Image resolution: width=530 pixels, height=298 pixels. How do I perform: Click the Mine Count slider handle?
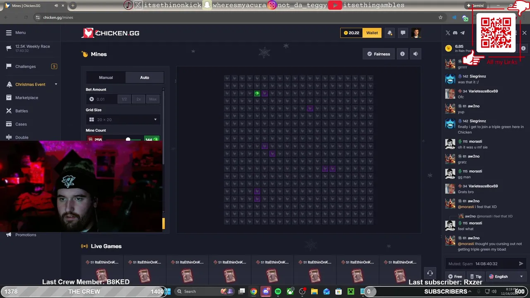pos(128,140)
